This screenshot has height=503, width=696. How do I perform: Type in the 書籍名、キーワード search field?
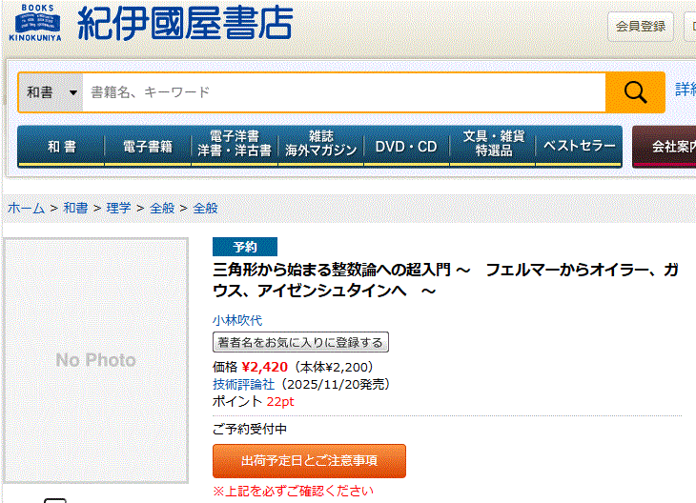pyautogui.click(x=343, y=92)
